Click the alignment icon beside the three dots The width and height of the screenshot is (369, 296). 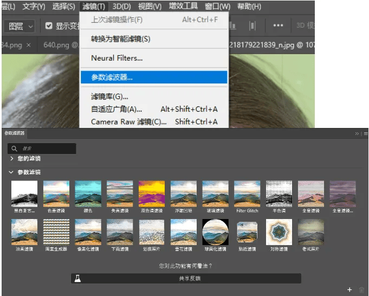pos(253,25)
